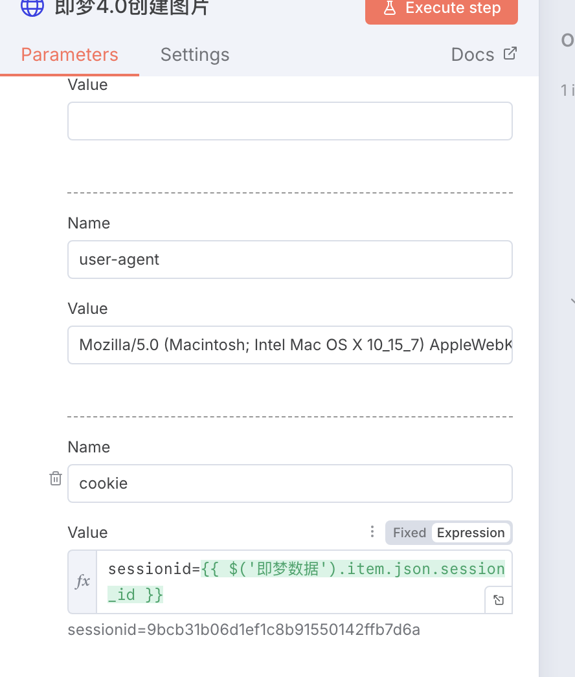Viewport: 575px width, 677px height.
Task: Click the fx expression icon
Action: click(83, 581)
